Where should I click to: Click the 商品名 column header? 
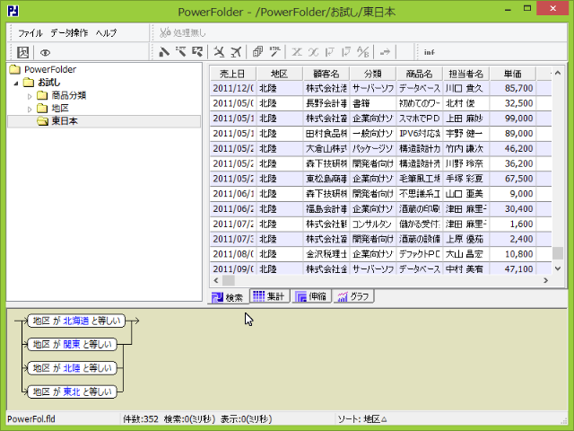(419, 74)
